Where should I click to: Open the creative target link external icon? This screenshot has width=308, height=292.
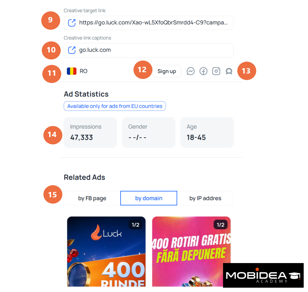click(72, 23)
